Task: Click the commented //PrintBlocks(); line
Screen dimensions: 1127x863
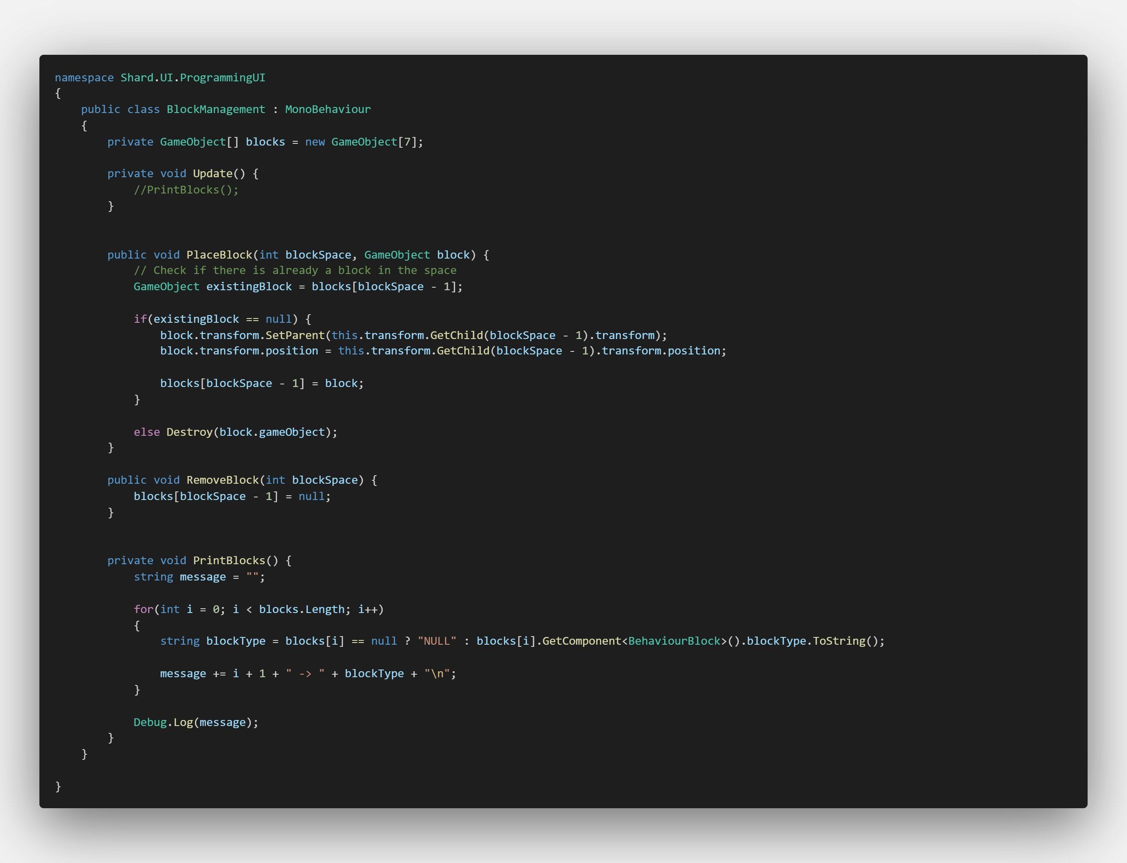Action: pyautogui.click(x=186, y=190)
